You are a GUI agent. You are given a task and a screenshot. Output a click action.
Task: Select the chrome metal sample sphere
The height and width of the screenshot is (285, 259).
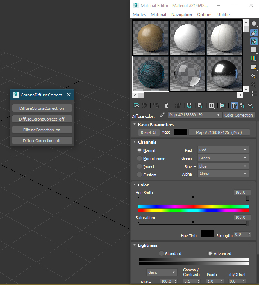[224, 74]
